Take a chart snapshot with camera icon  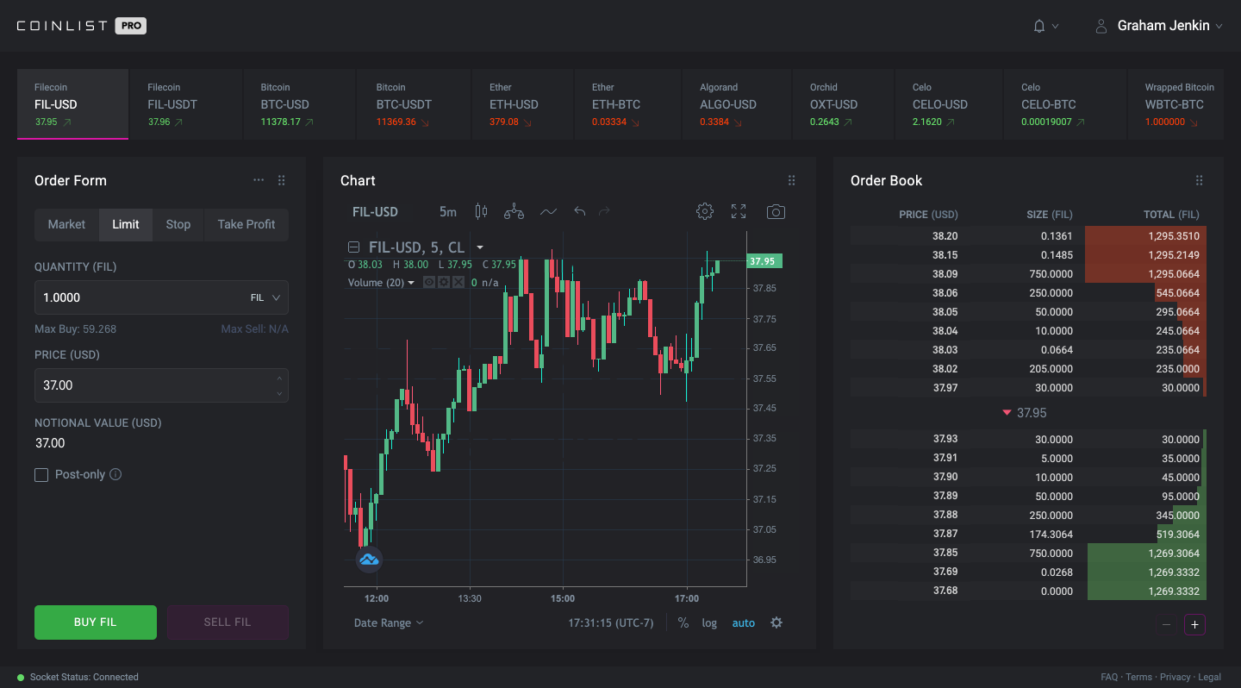(x=776, y=211)
